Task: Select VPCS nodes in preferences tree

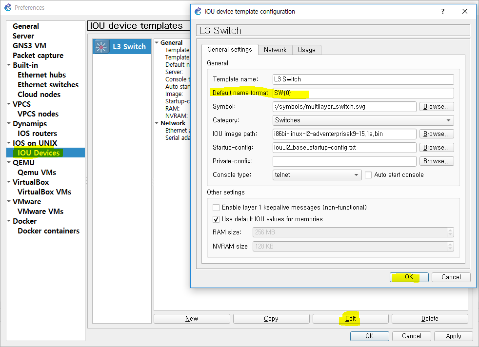Action: click(x=38, y=114)
